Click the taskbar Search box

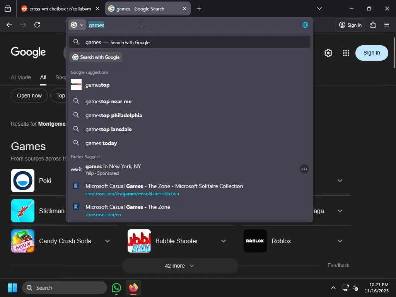pos(65,288)
